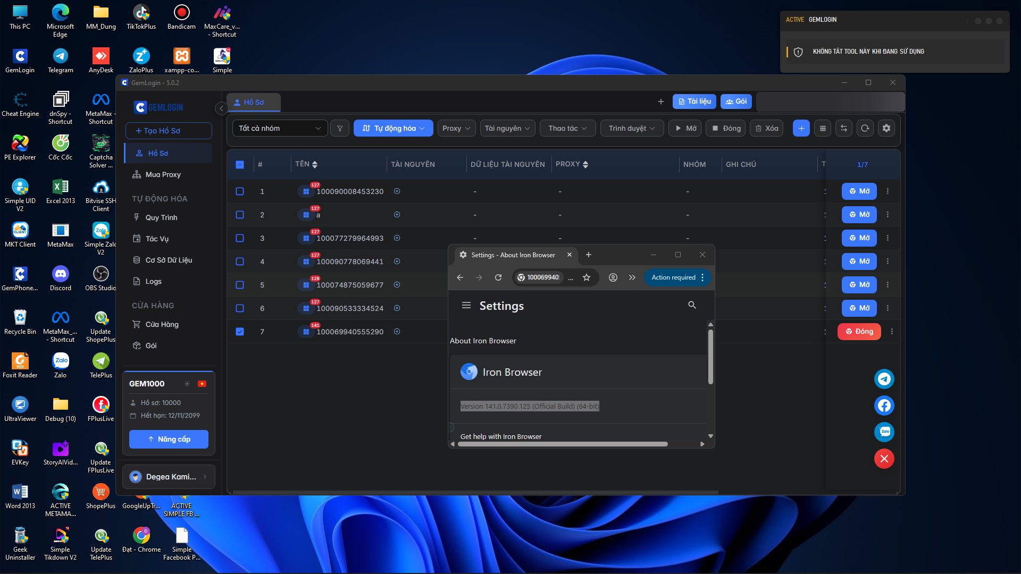
Task: Click the blue plus button in the toolbar
Action: point(801,128)
